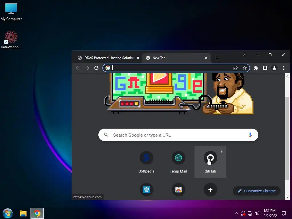292x219 pixels.
Task: Open the GitHub shortcut tile
Action: 210,162
